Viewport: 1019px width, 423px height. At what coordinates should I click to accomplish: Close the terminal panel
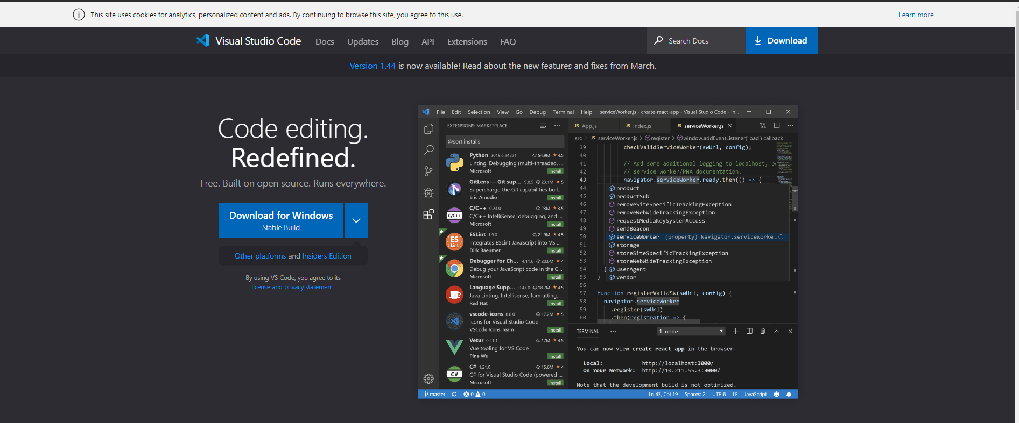click(x=790, y=331)
